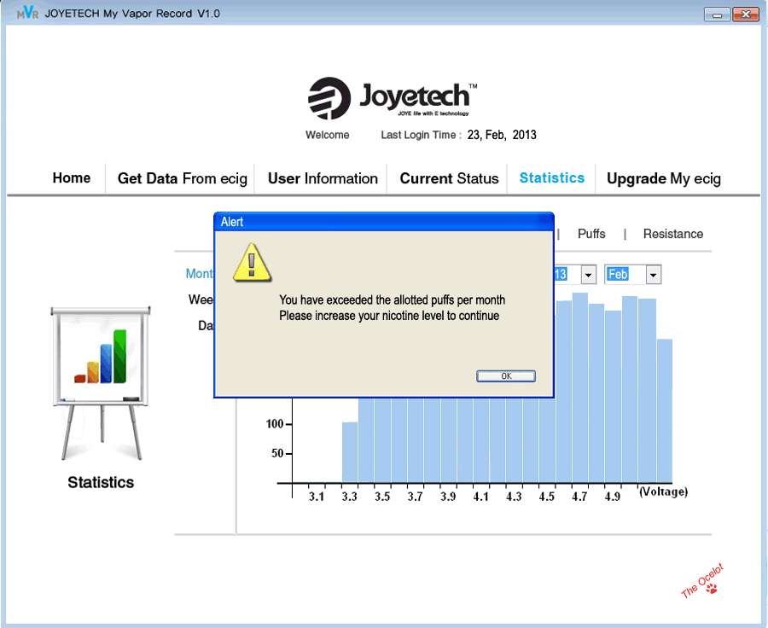
Task: Go to the Current Status tab
Action: (x=449, y=178)
